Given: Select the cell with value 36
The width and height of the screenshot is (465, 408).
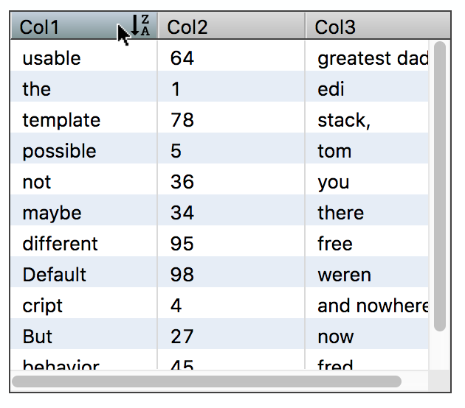Looking at the screenshot, I should (x=182, y=182).
